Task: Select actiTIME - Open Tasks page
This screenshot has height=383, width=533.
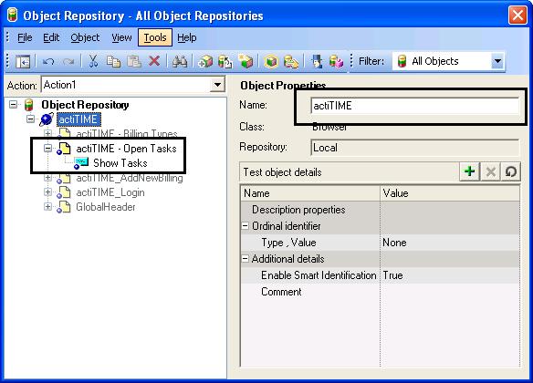Action: 126,149
